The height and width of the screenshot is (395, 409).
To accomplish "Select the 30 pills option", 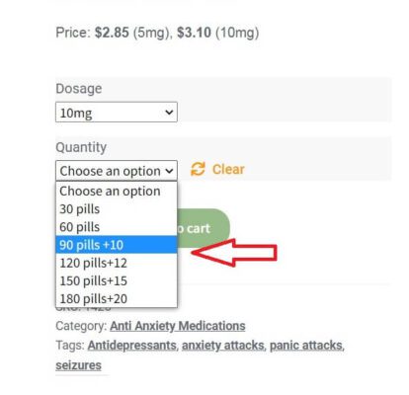I will point(117,209).
